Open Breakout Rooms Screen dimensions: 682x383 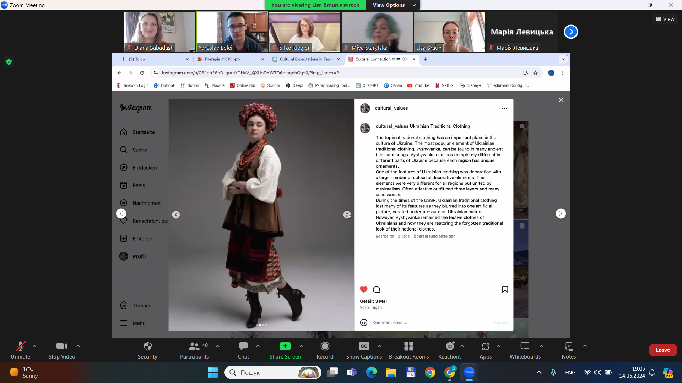tap(408, 350)
